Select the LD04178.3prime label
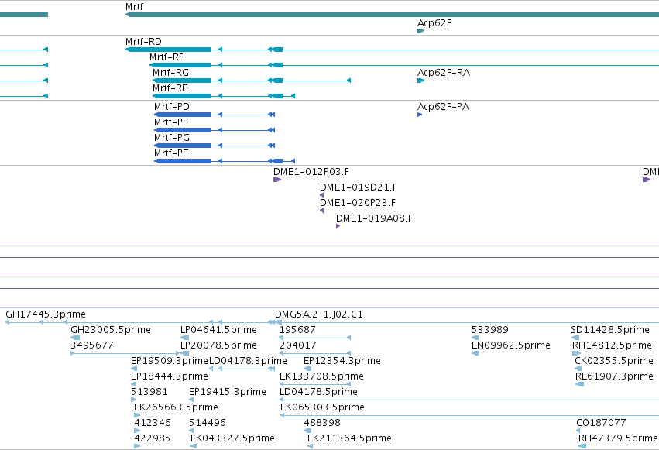 point(248,361)
